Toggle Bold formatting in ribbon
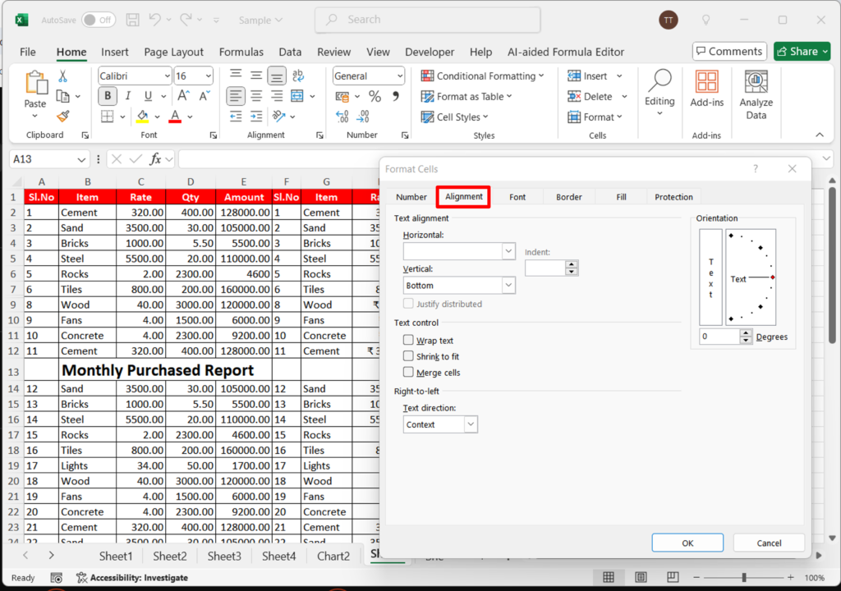The width and height of the screenshot is (841, 591). pyautogui.click(x=108, y=96)
